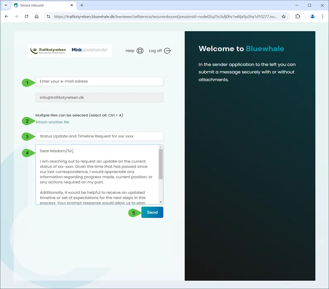Viewport: 329px width, 289px height.
Task: Click the Log off arrow icon
Action: pos(167,51)
